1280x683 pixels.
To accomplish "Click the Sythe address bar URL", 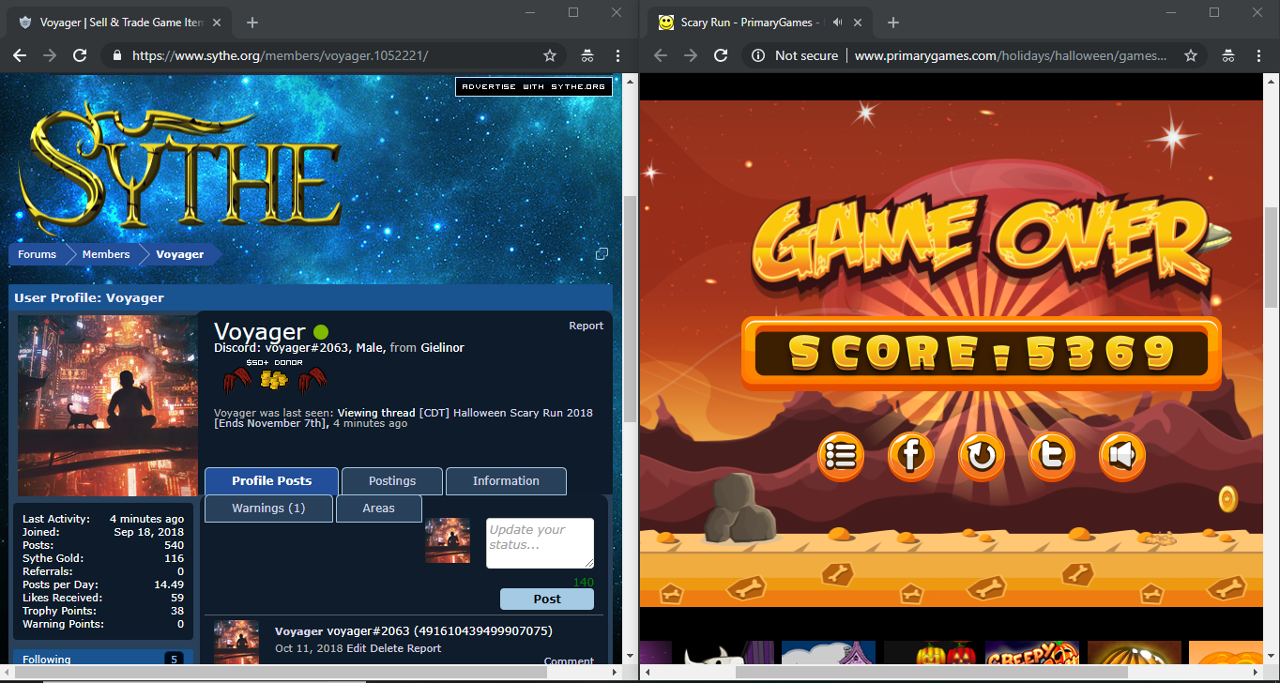I will (280, 55).
